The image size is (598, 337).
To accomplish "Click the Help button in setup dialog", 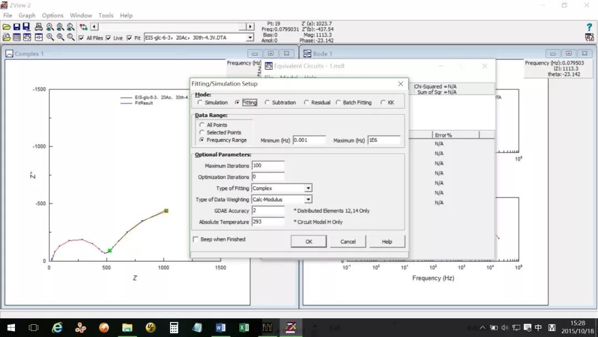I will click(x=387, y=242).
